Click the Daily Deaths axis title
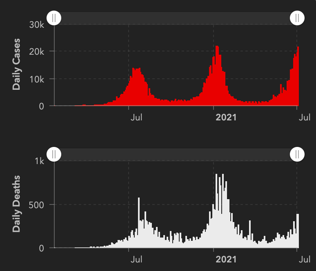The image size is (316, 271). click(17, 204)
